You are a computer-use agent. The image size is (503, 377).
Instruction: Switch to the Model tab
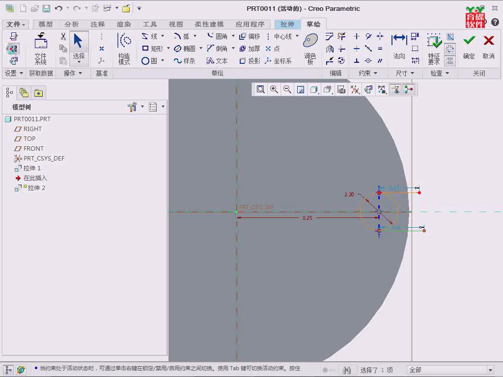point(46,24)
